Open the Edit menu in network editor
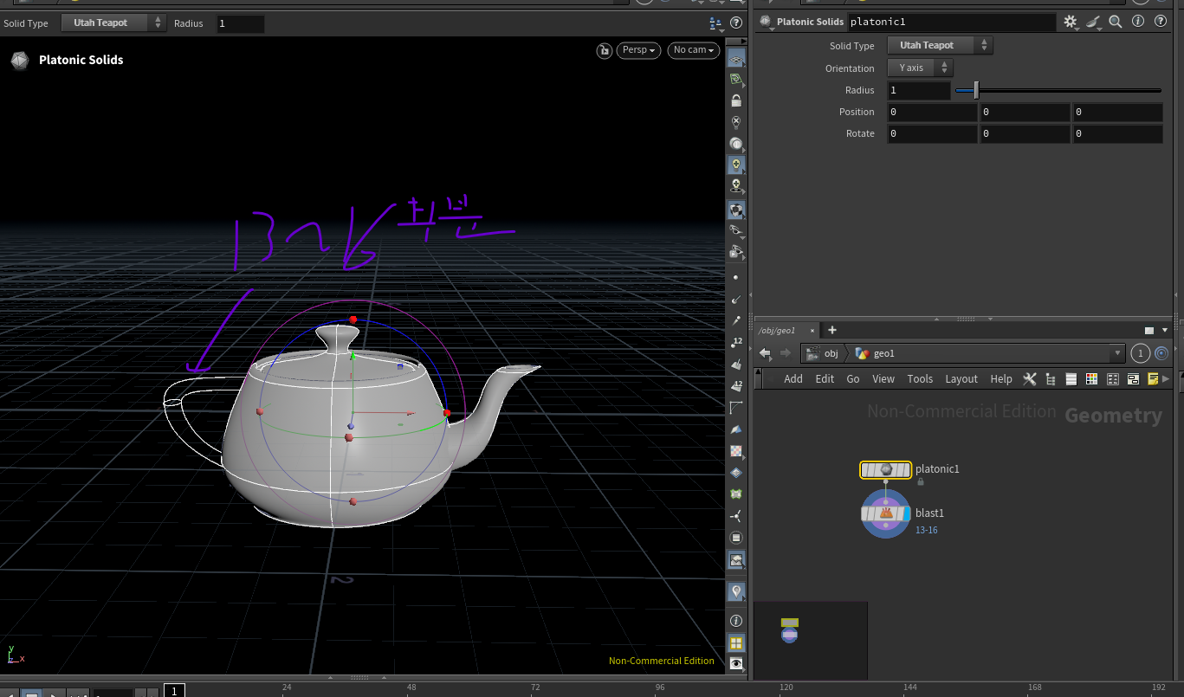Image resolution: width=1184 pixels, height=697 pixels. tap(825, 379)
